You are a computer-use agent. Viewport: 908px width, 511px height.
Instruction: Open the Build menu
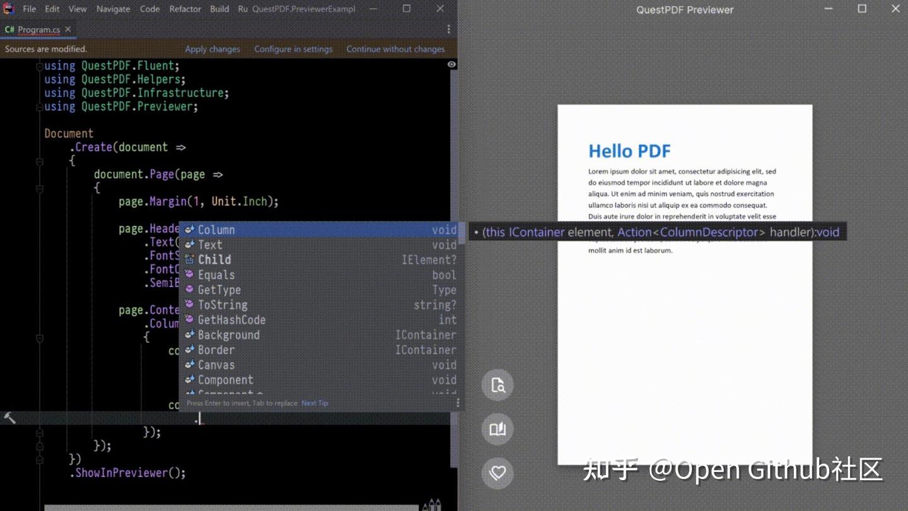(x=219, y=9)
